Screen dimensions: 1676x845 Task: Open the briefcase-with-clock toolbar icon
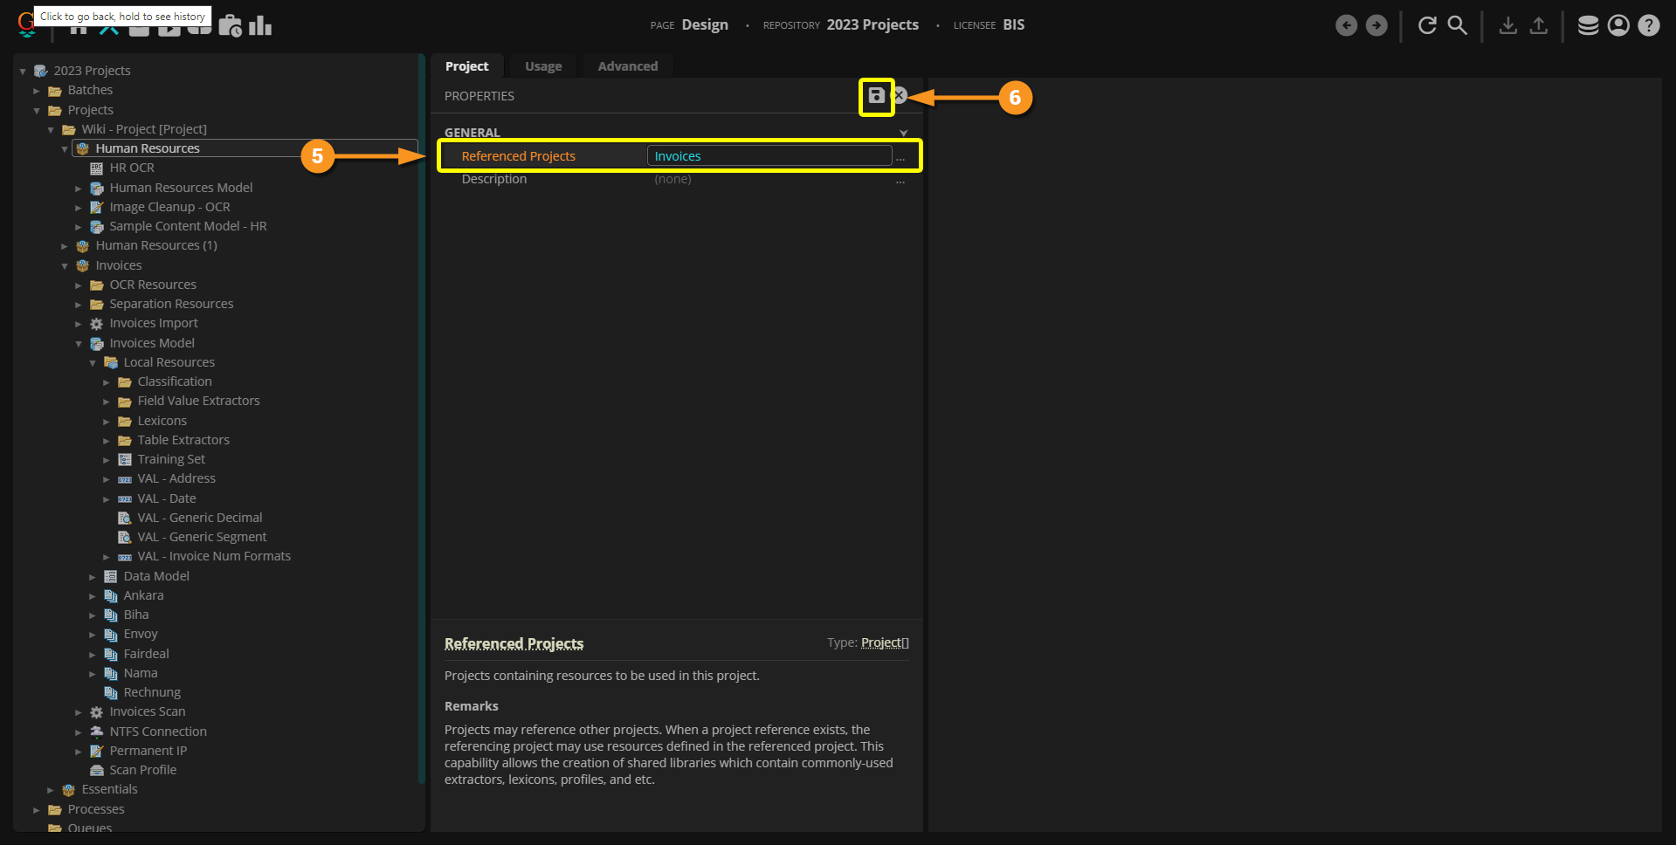click(231, 26)
